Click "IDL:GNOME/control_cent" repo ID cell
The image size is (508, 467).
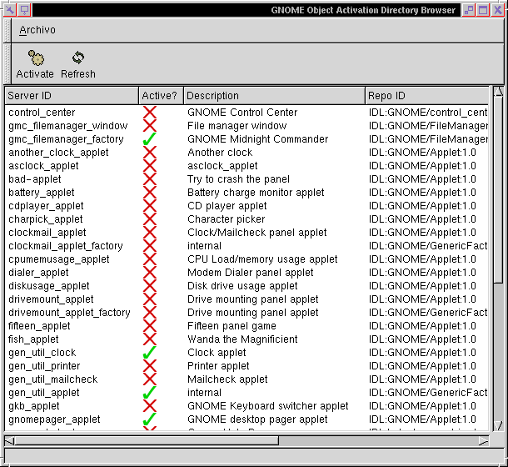428,113
